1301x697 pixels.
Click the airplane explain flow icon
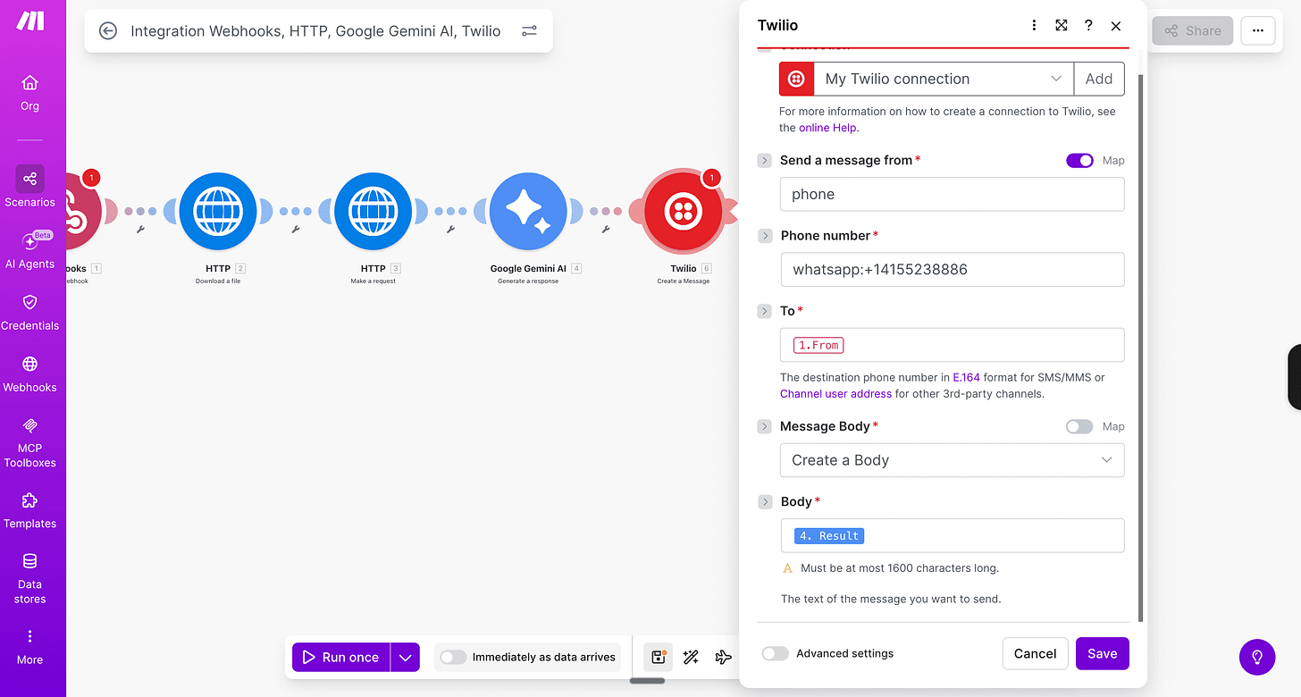(724, 658)
